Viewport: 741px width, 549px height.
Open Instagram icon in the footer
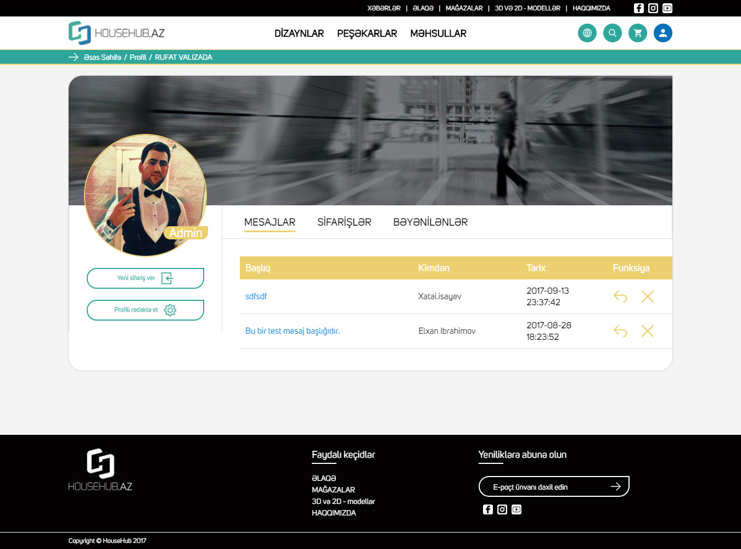pyautogui.click(x=502, y=509)
